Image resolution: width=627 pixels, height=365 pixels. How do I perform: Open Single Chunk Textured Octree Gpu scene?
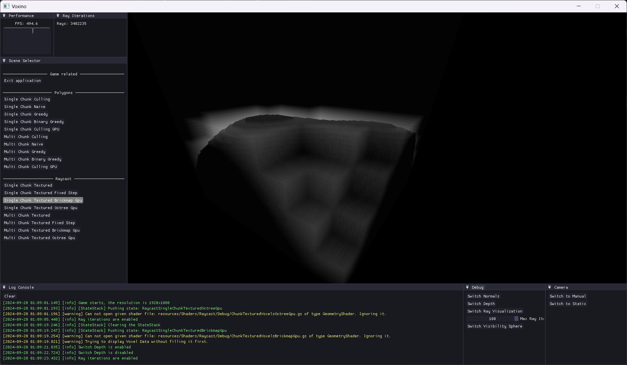(41, 208)
